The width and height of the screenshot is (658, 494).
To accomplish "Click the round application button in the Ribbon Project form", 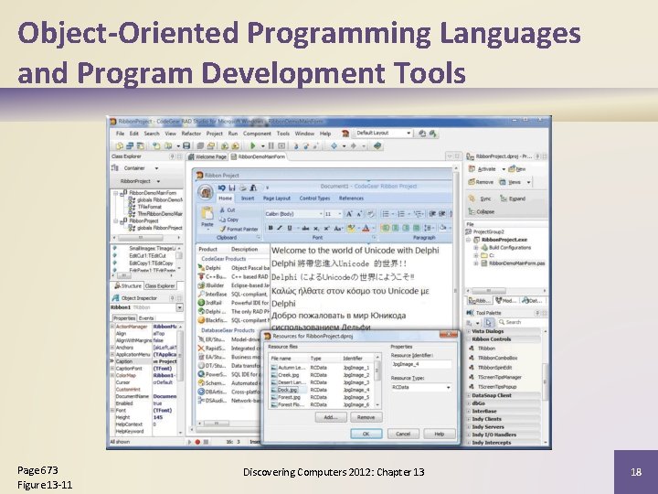I will pyautogui.click(x=206, y=192).
